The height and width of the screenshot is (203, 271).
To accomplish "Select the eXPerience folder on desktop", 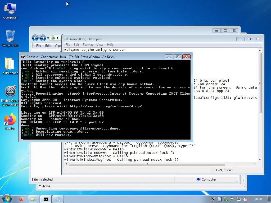I will (x=10, y=66).
